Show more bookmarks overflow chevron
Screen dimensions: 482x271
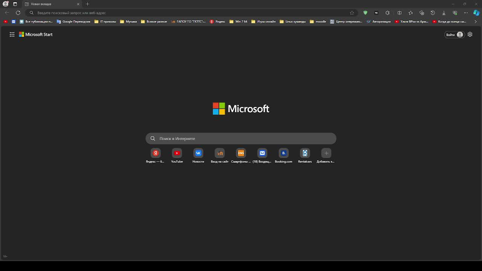coord(476,21)
